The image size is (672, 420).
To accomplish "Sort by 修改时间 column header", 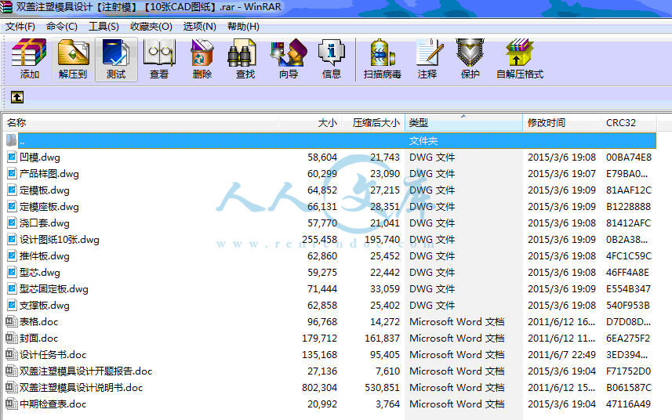I will click(x=561, y=123).
